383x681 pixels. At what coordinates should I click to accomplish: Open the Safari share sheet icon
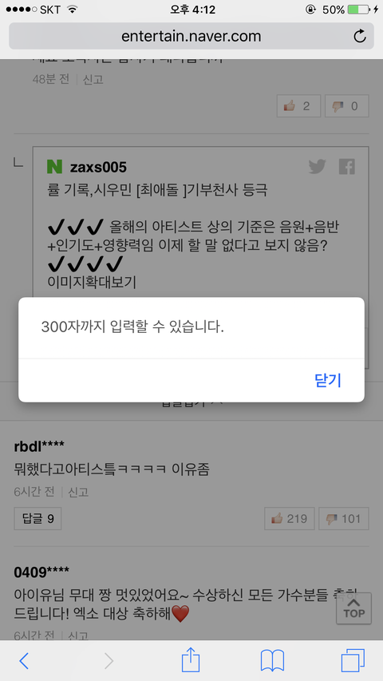(191, 659)
